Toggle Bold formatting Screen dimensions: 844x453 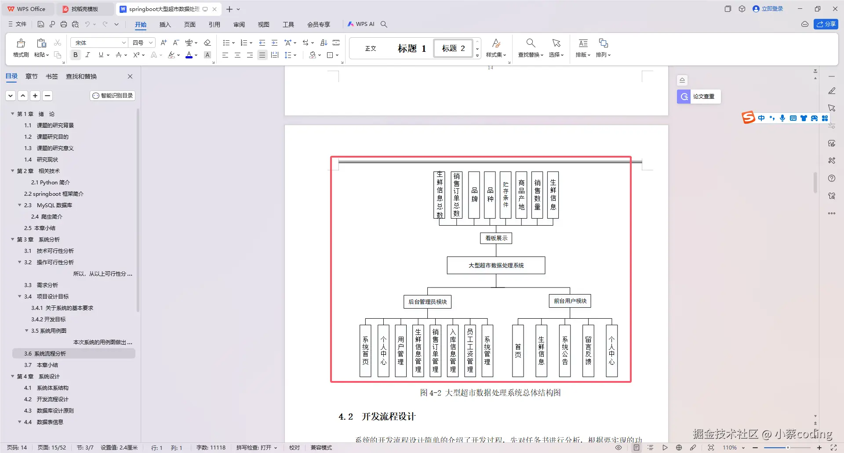point(76,55)
